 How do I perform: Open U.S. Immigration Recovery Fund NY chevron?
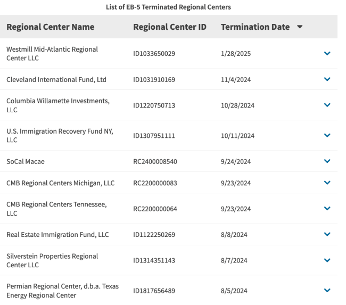[x=327, y=135]
